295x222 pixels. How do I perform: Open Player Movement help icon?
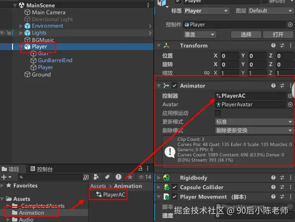tap(273, 197)
